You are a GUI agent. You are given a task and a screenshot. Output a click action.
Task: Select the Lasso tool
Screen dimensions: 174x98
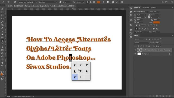coord(2,19)
